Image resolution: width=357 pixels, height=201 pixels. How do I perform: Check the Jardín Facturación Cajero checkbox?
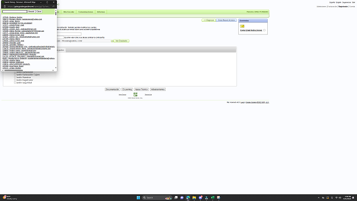click(15, 74)
